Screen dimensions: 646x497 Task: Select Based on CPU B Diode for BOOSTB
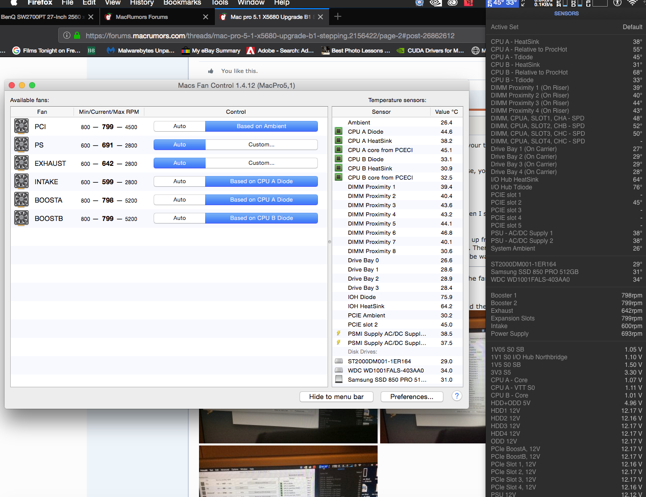click(x=261, y=218)
